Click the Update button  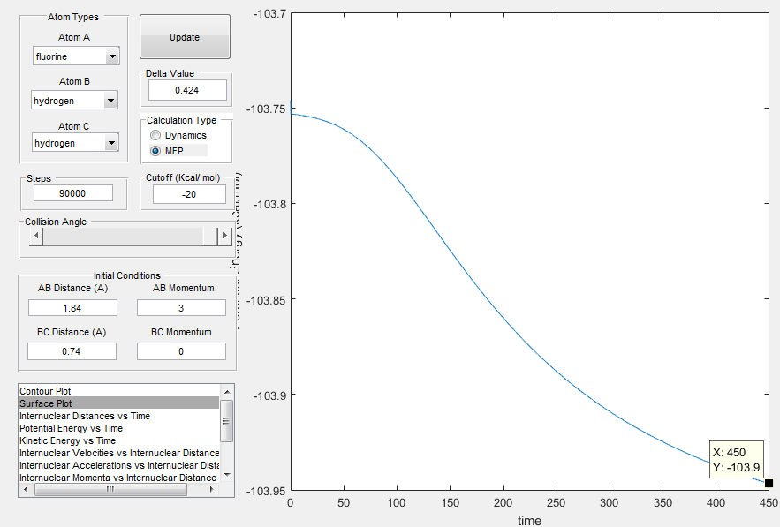[185, 37]
